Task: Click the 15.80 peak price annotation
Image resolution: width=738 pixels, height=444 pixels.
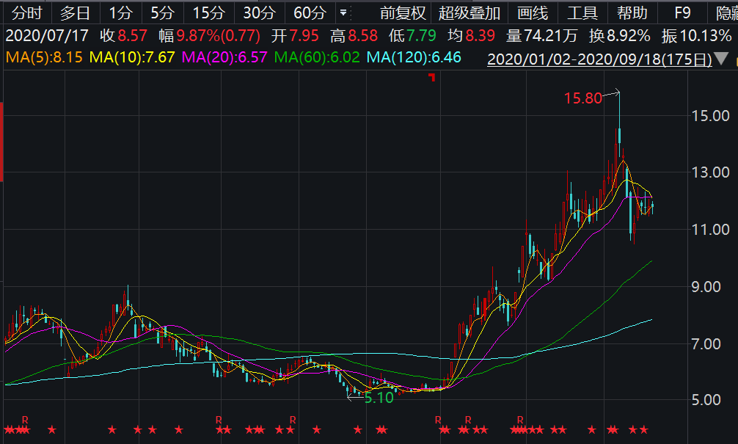Action: pyautogui.click(x=582, y=97)
